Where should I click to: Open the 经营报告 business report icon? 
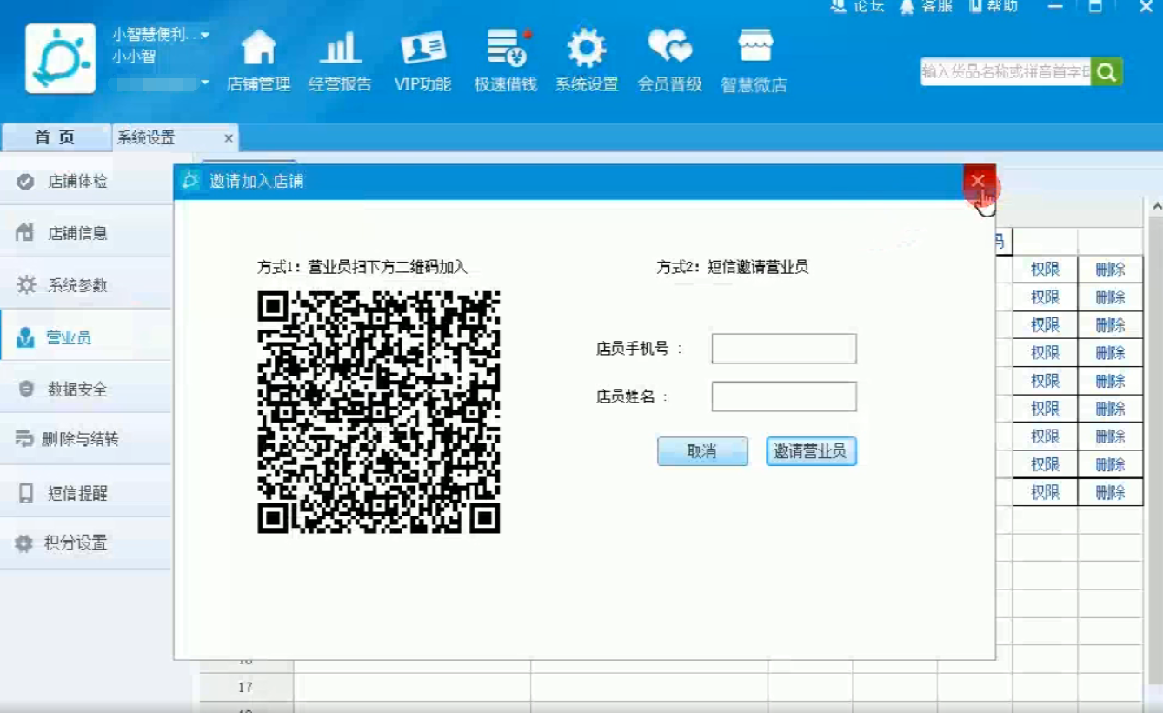click(341, 59)
